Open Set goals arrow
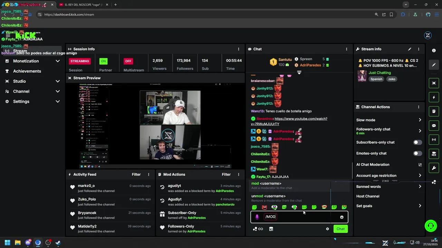This screenshot has height=248, width=442. coord(420,206)
